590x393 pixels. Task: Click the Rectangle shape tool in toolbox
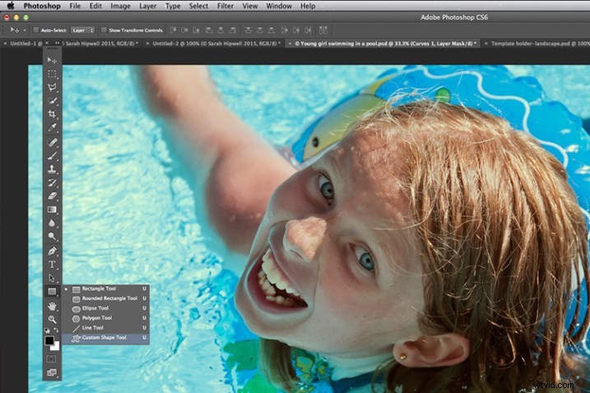point(52,291)
